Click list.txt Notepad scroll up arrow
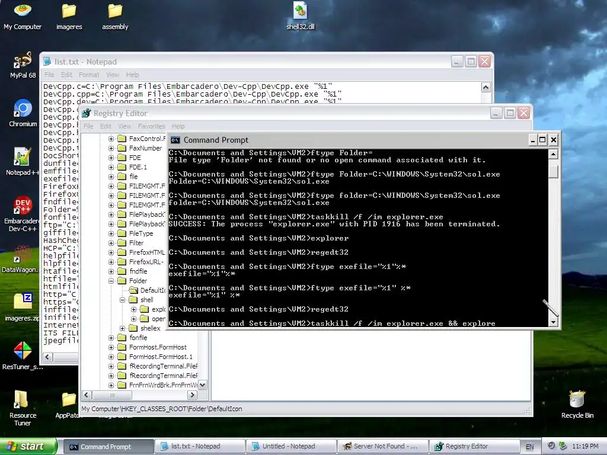Image resolution: width=607 pixels, height=455 pixels. pyautogui.click(x=486, y=88)
